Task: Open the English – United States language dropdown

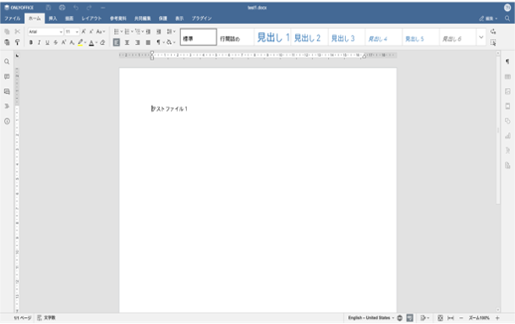Action: click(371, 318)
